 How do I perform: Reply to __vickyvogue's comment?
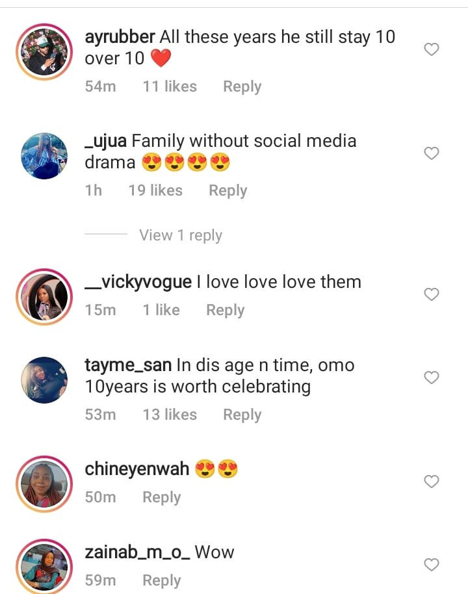pos(225,310)
